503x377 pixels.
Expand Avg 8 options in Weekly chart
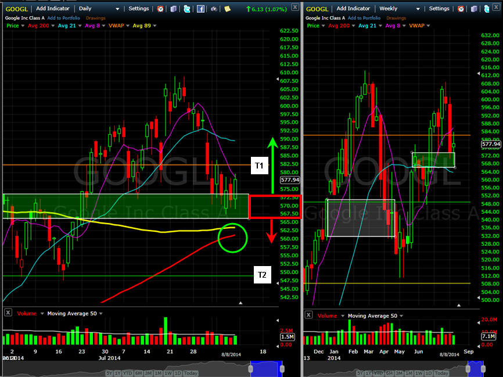click(x=404, y=26)
